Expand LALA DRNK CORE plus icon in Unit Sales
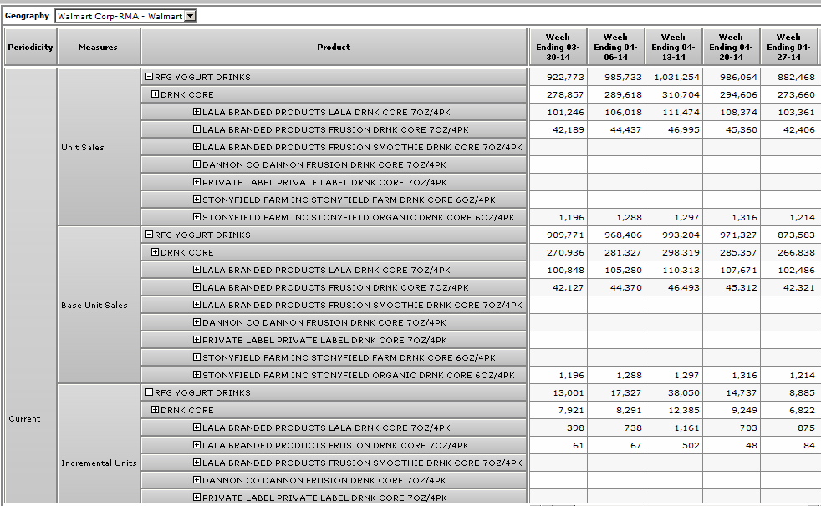Viewport: 821px width, 506px height. tap(197, 112)
